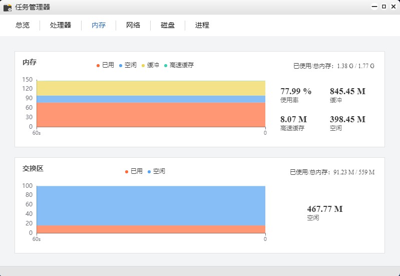Show the 磁盘 tab
This screenshot has width=400, height=276.
[x=168, y=25]
